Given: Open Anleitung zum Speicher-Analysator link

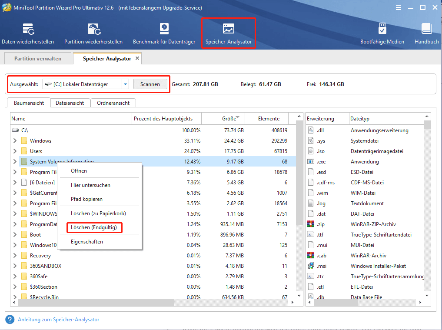Looking at the screenshot, I should tap(58, 320).
